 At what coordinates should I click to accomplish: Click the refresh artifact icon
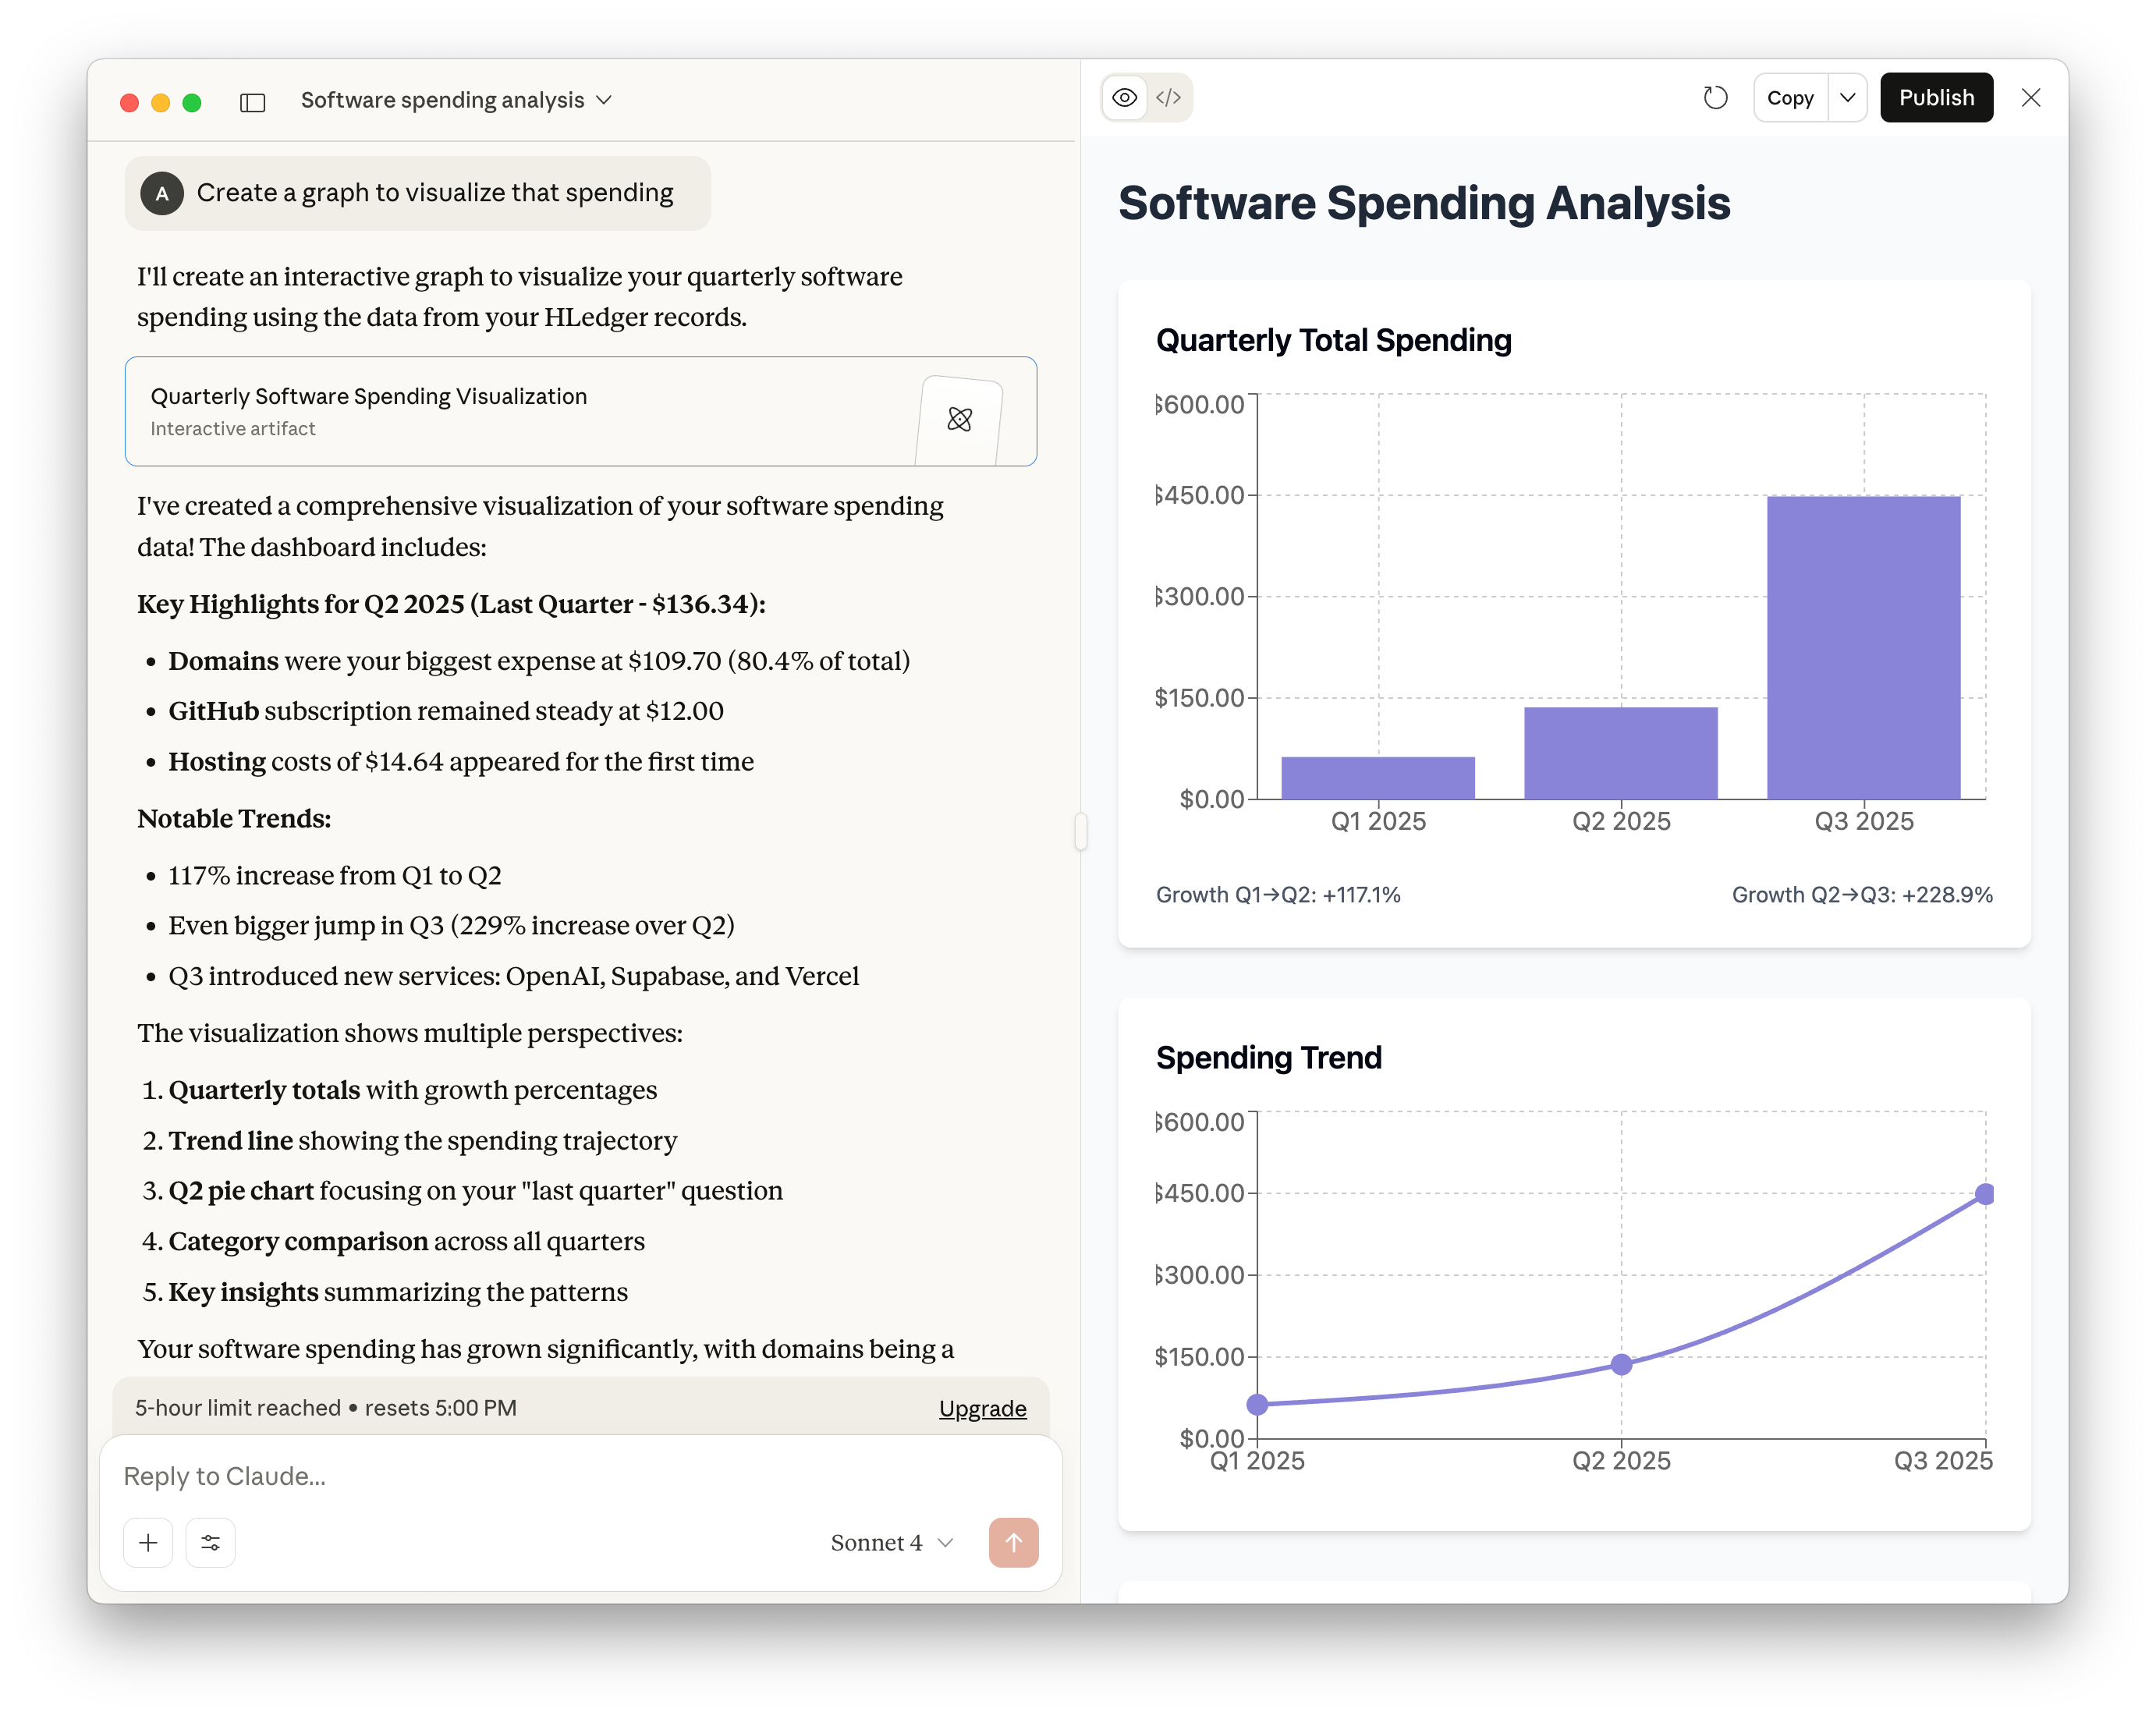pos(1715,98)
